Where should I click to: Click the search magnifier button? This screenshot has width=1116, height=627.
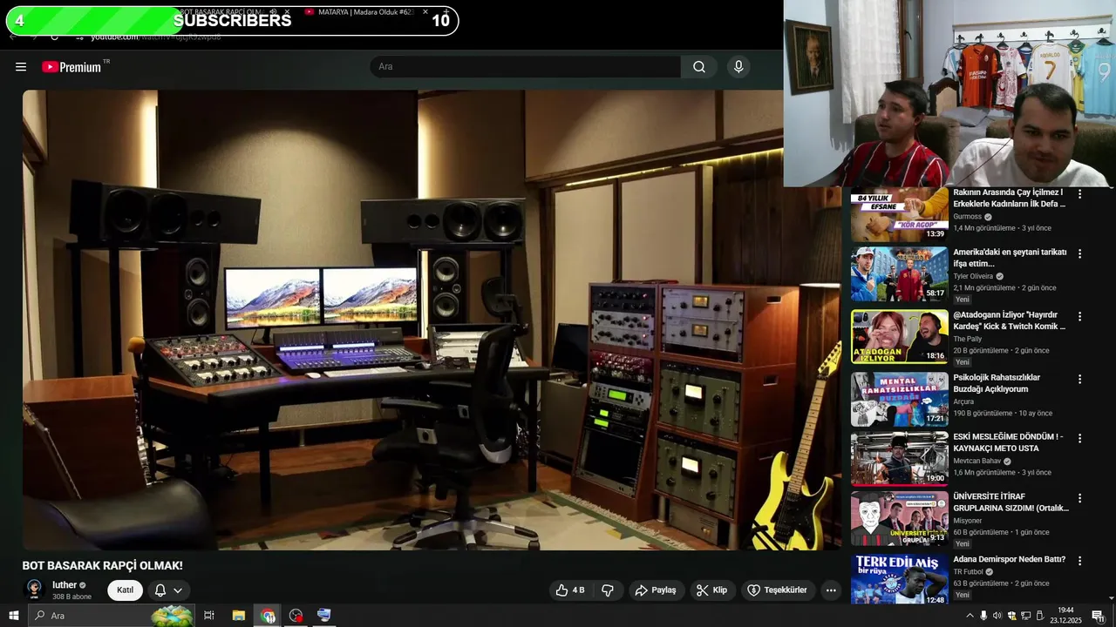click(699, 67)
